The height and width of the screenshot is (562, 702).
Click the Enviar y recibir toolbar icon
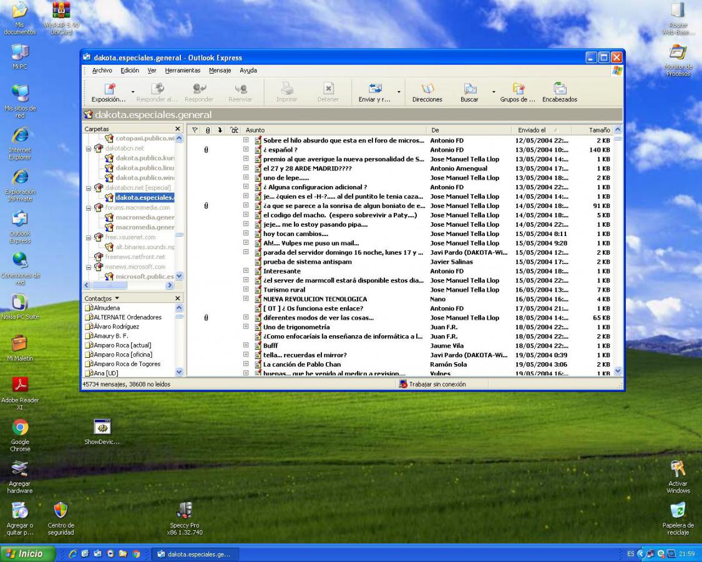point(374,89)
